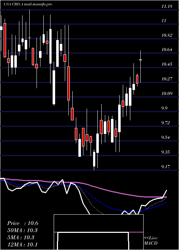This screenshot has height=250, width=179.
Task: Click the 10.27 price axis label
Action: [x=167, y=79]
